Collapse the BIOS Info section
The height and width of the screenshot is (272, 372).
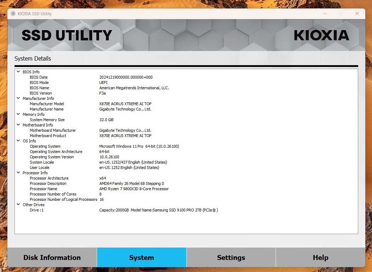18,72
